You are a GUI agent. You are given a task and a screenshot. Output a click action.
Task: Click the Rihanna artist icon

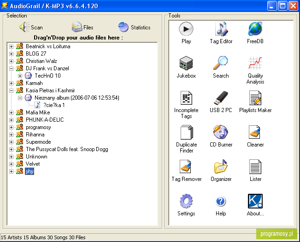[x=20, y=135]
